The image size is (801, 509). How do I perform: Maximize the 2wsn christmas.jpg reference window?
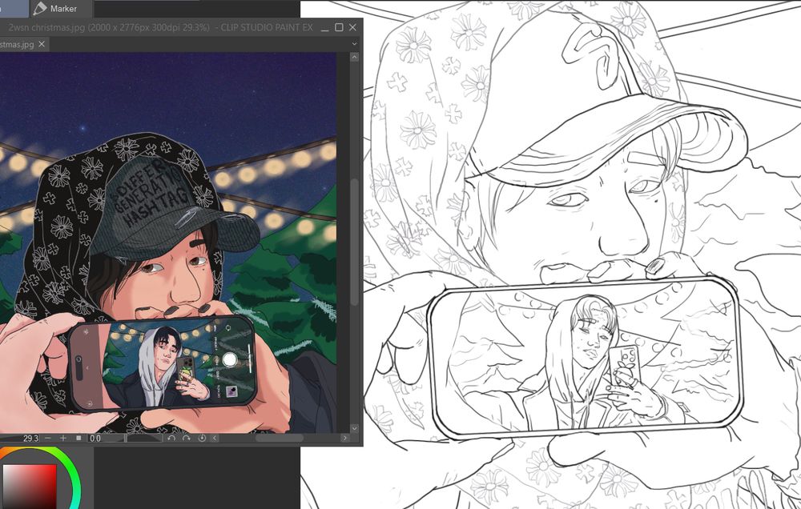pyautogui.click(x=339, y=27)
